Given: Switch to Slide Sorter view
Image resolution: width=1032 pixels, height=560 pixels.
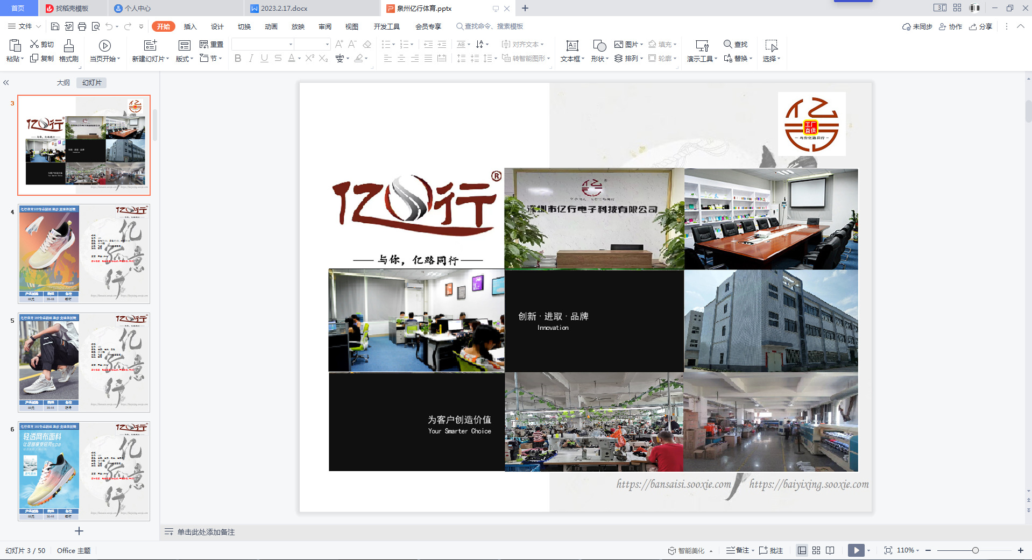Looking at the screenshot, I should click(x=816, y=550).
